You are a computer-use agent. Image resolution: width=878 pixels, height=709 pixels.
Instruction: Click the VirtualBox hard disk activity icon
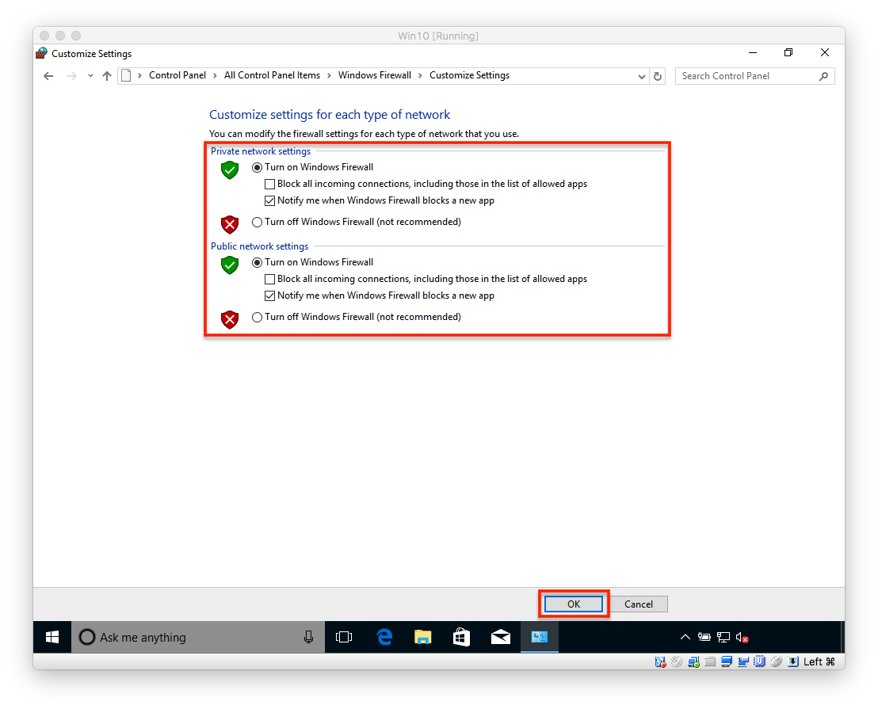[661, 662]
